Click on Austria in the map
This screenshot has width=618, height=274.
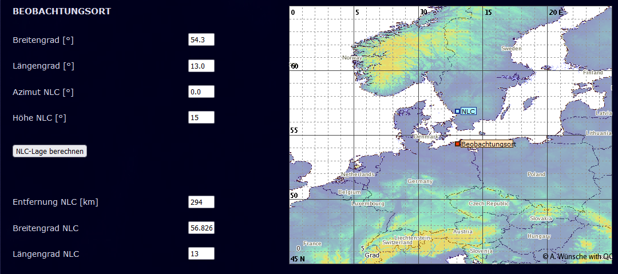click(x=462, y=232)
